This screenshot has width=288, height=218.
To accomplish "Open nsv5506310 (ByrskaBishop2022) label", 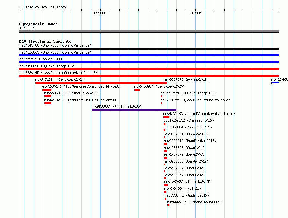I will 72,93.
